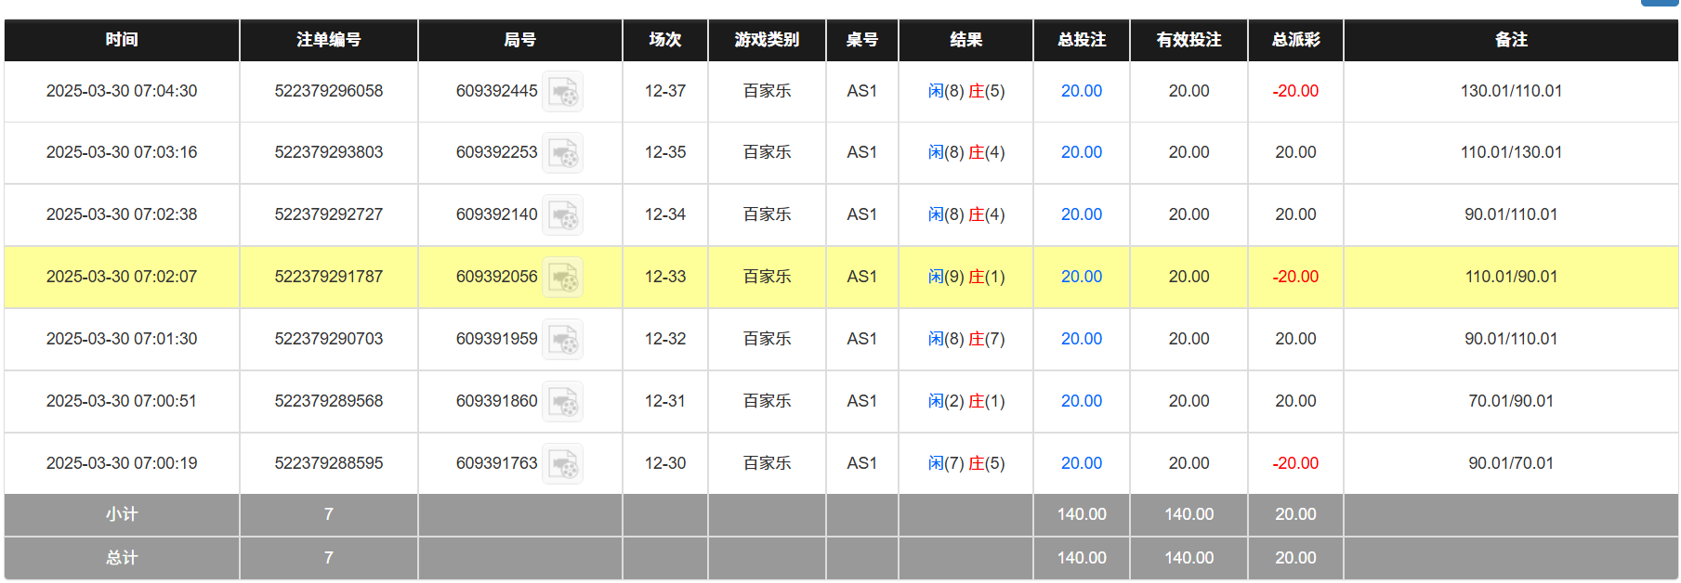
Task: Play replay icon beside round 609392140
Action: 562,215
